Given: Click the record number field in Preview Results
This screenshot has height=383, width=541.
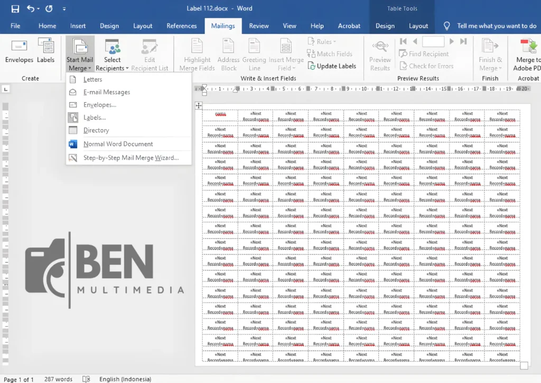Looking at the screenshot, I should pos(434,41).
